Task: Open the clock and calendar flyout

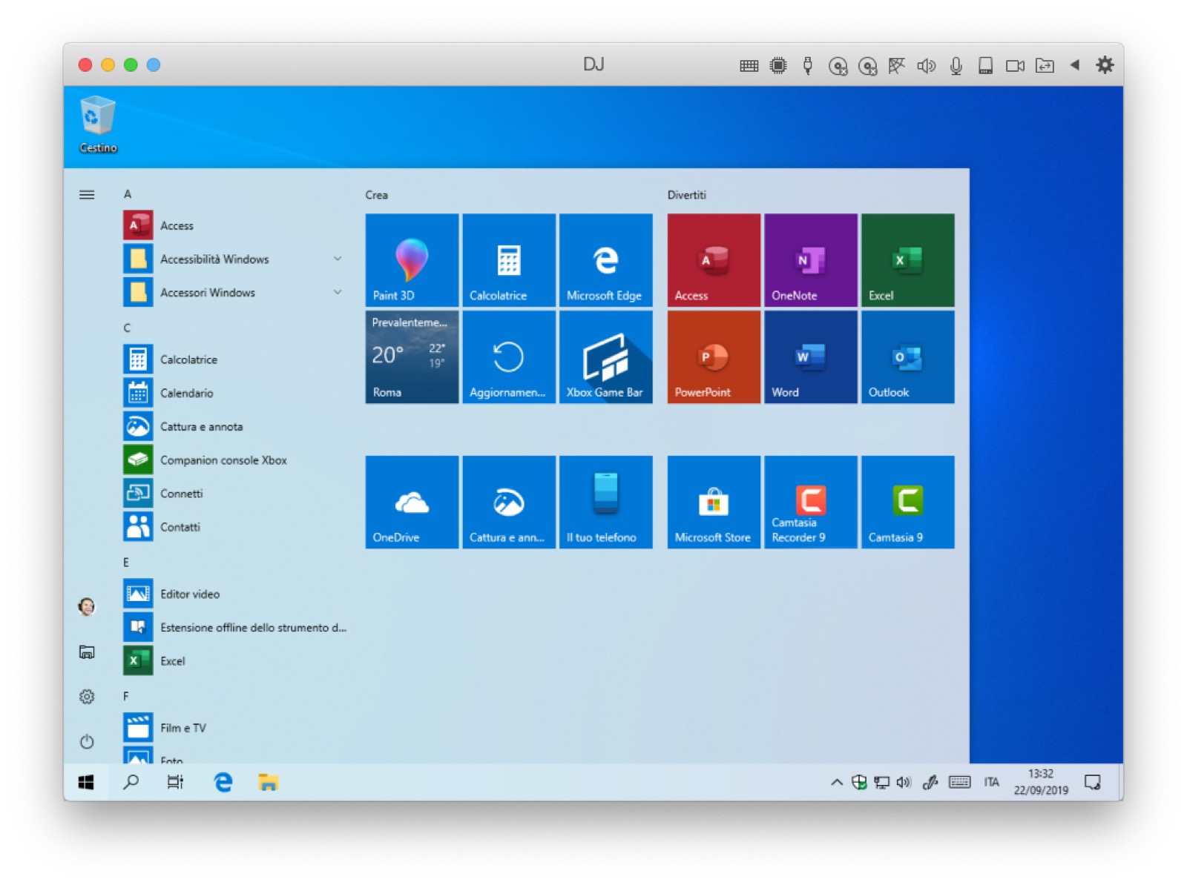Action: point(1041,782)
